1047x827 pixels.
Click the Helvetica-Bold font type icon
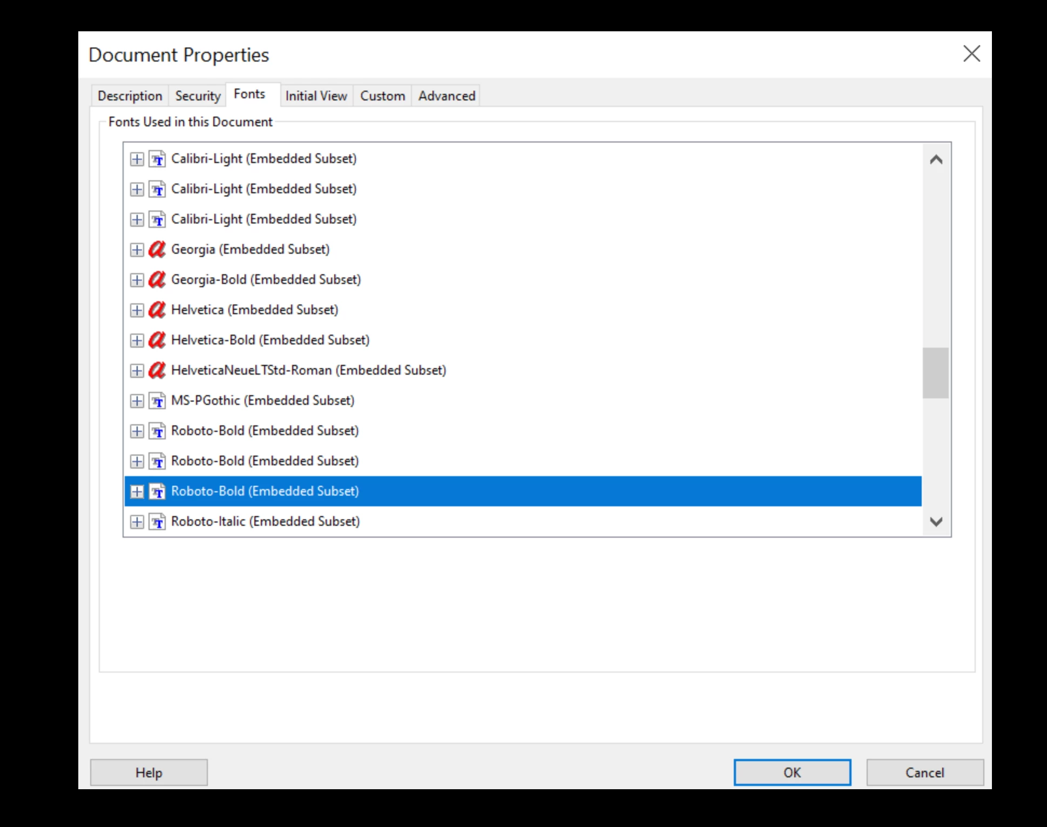click(x=157, y=340)
